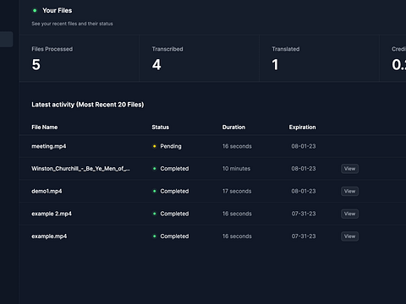The width and height of the screenshot is (406, 304).
Task: Sort by the Expiration column header
Action: coord(302,128)
